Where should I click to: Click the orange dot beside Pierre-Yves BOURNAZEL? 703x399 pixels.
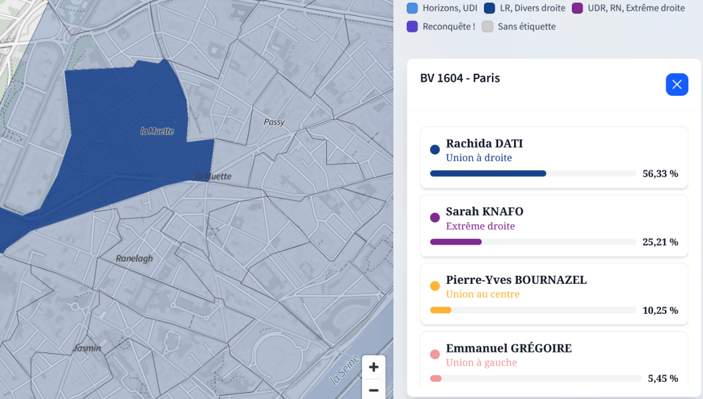(x=435, y=286)
